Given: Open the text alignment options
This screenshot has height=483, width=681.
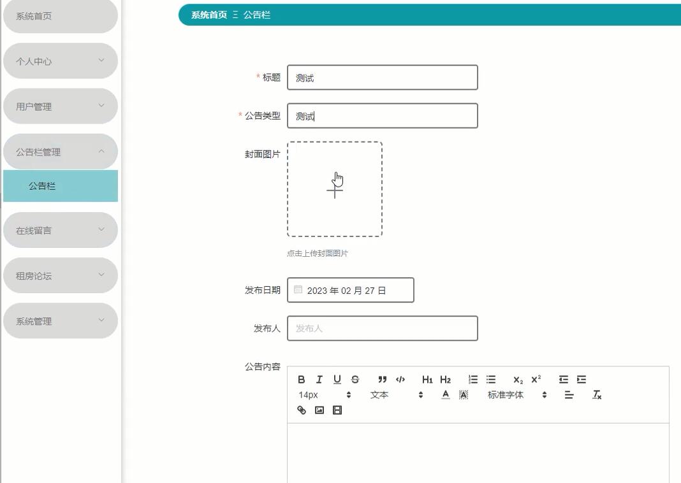Looking at the screenshot, I should [x=569, y=394].
